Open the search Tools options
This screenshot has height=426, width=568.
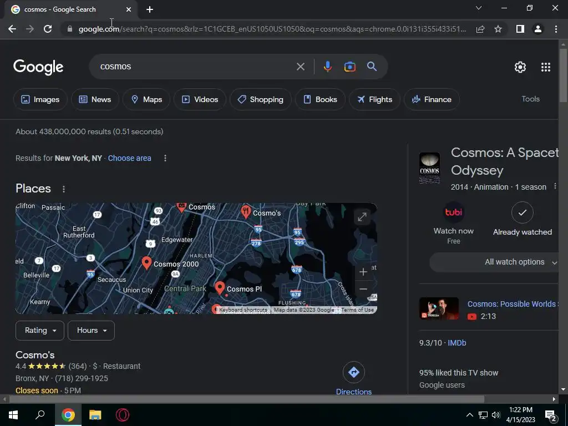pos(530,99)
